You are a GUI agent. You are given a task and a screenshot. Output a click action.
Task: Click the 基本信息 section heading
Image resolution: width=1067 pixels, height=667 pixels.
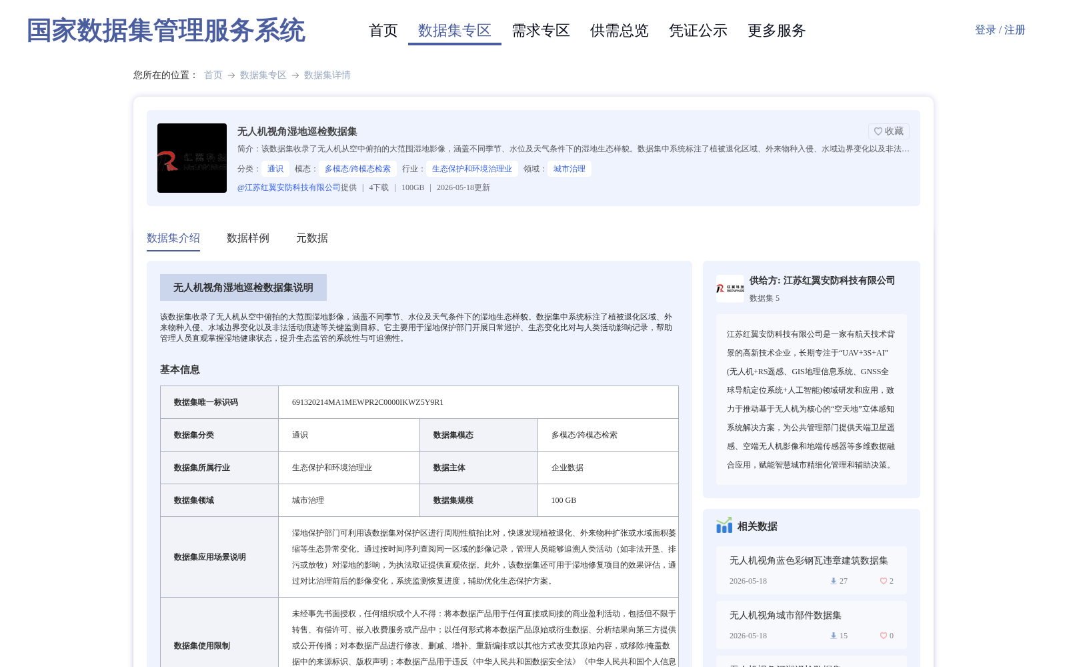(180, 370)
